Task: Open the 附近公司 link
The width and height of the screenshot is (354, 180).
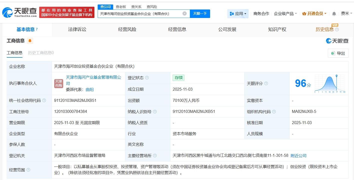Action: [298, 156]
